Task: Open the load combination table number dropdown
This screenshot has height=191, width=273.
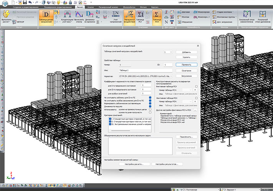Action: 167,51
